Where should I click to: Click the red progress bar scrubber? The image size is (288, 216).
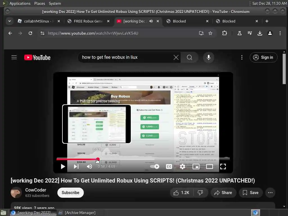pyautogui.click(x=98, y=159)
